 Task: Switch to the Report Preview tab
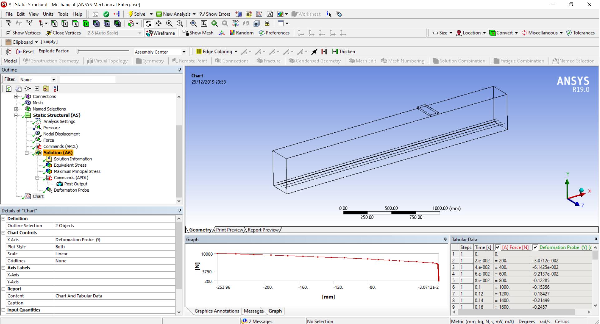click(263, 230)
